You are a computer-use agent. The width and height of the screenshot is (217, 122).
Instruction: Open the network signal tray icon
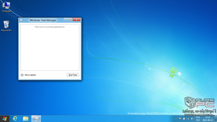188,119
